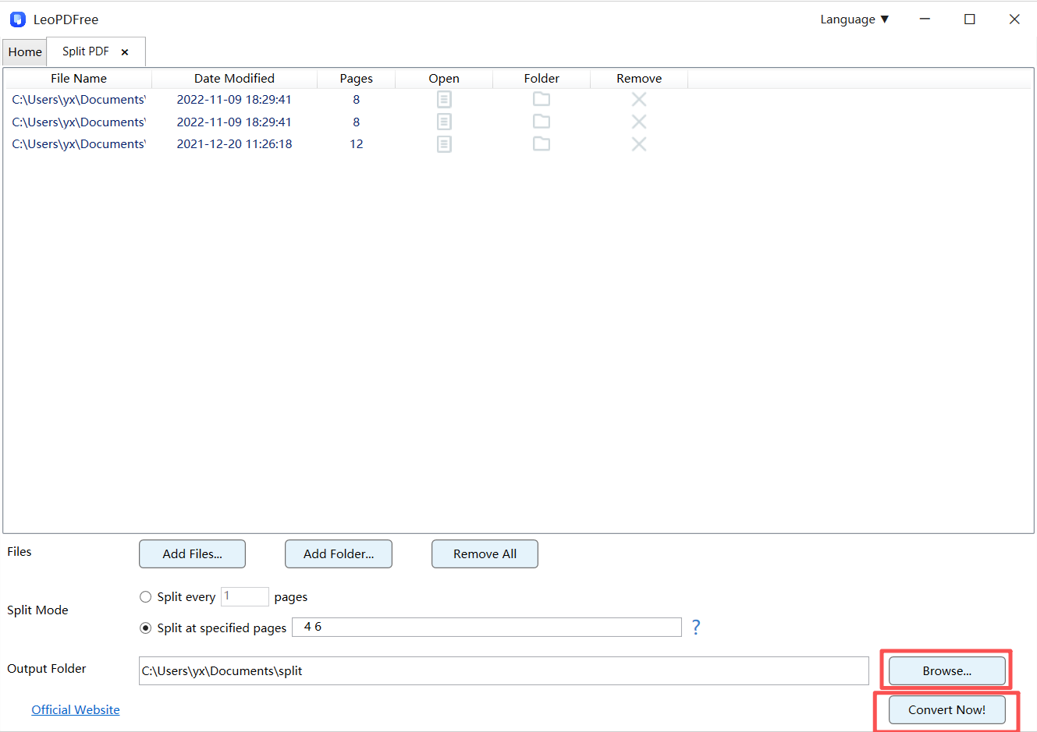Click into the Output Folder path field
The image size is (1037, 732).
[x=504, y=671]
